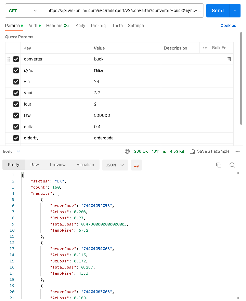Screen dimensions: 246x301
Task: Open the Cookies manager
Action: (x=229, y=25)
